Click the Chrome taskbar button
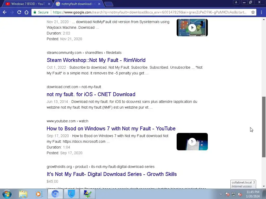Viewport: 266px width, 199px height. (55, 194)
